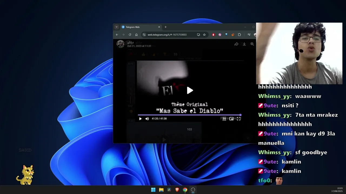The width and height of the screenshot is (346, 194).
Task: Open the media control music-note button
Action: tap(249, 34)
